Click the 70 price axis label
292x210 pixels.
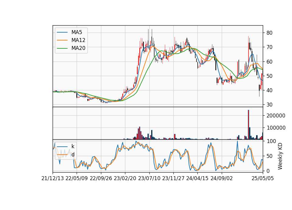[x=269, y=47]
